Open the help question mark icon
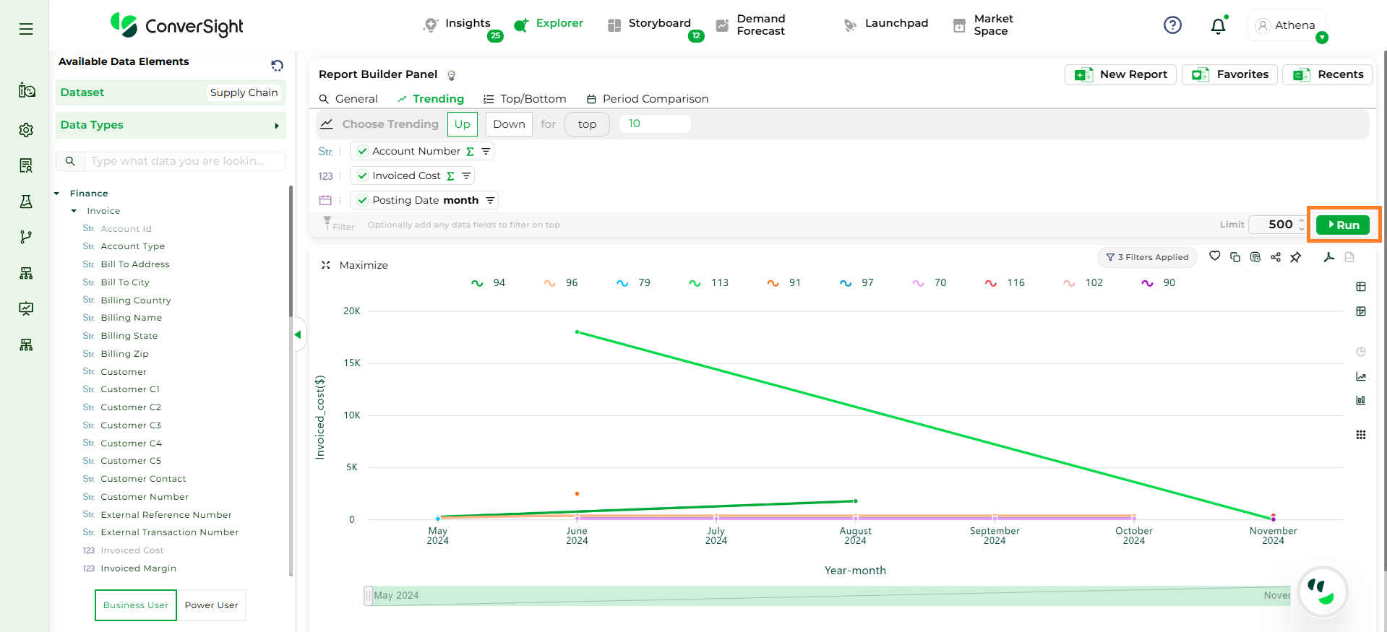 pos(1172,25)
